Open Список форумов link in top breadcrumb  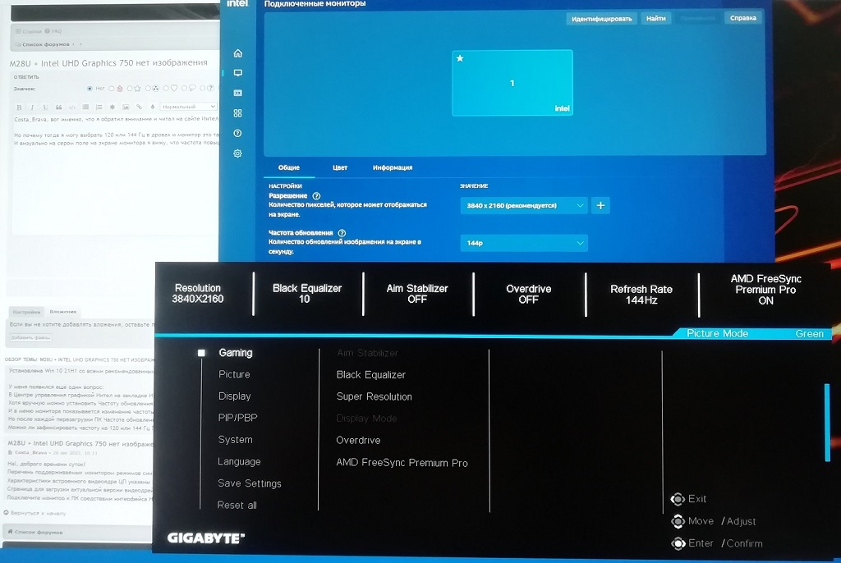coord(45,44)
